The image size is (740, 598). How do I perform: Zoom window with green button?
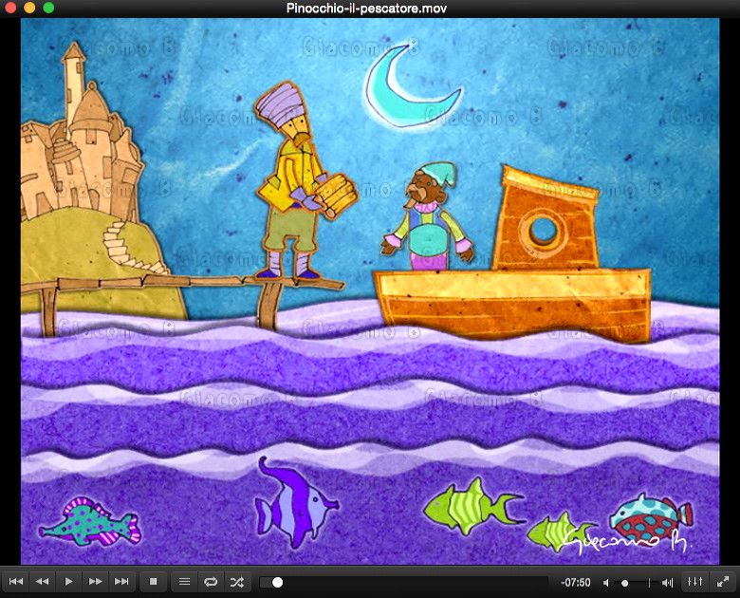point(48,8)
